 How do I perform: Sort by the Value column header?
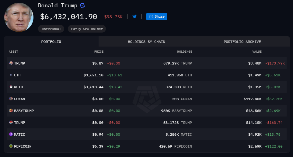coord(257,52)
